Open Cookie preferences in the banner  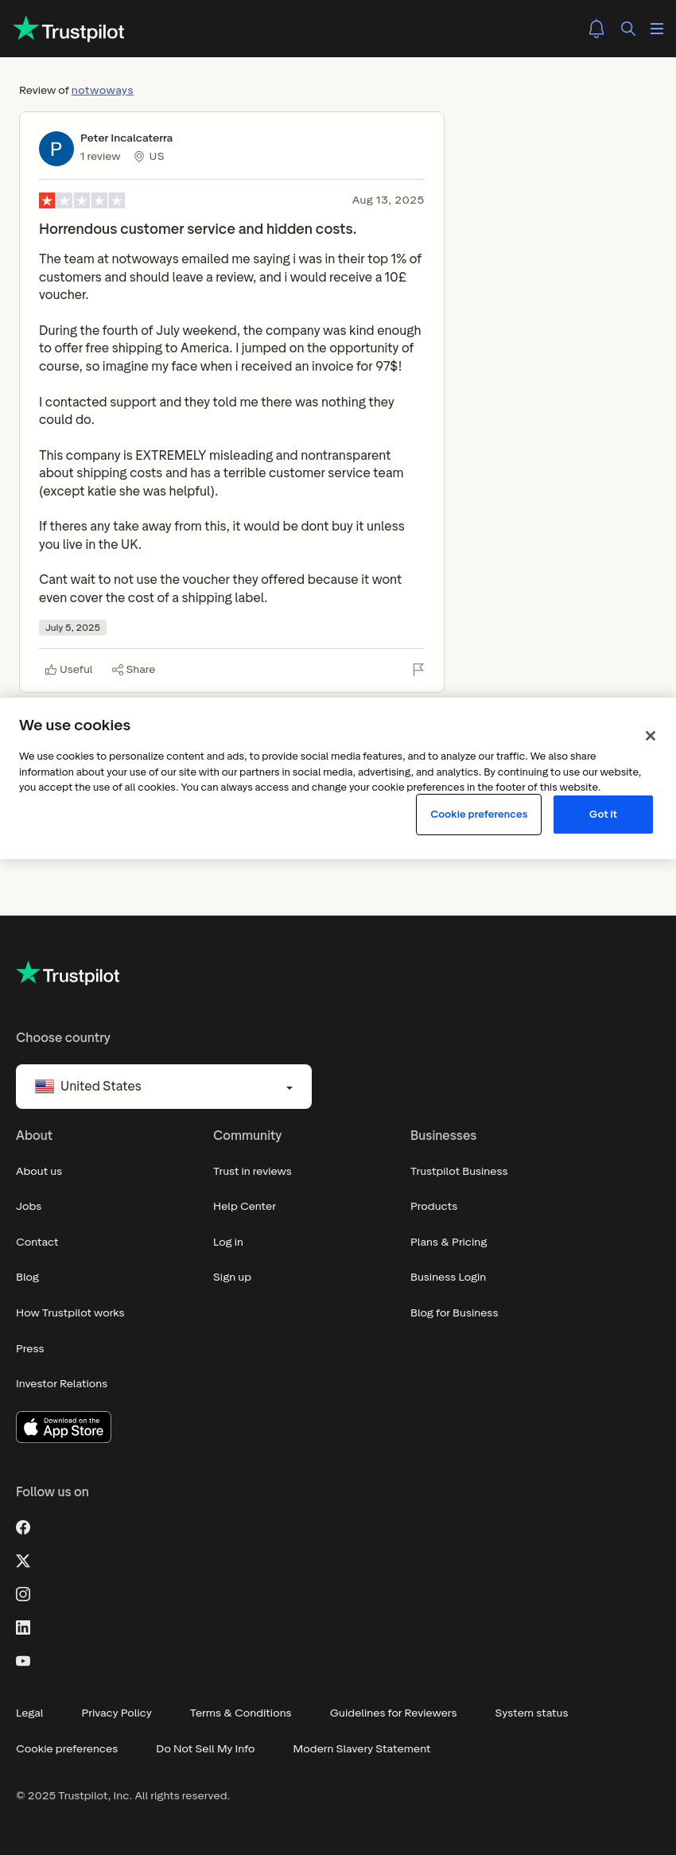479,815
